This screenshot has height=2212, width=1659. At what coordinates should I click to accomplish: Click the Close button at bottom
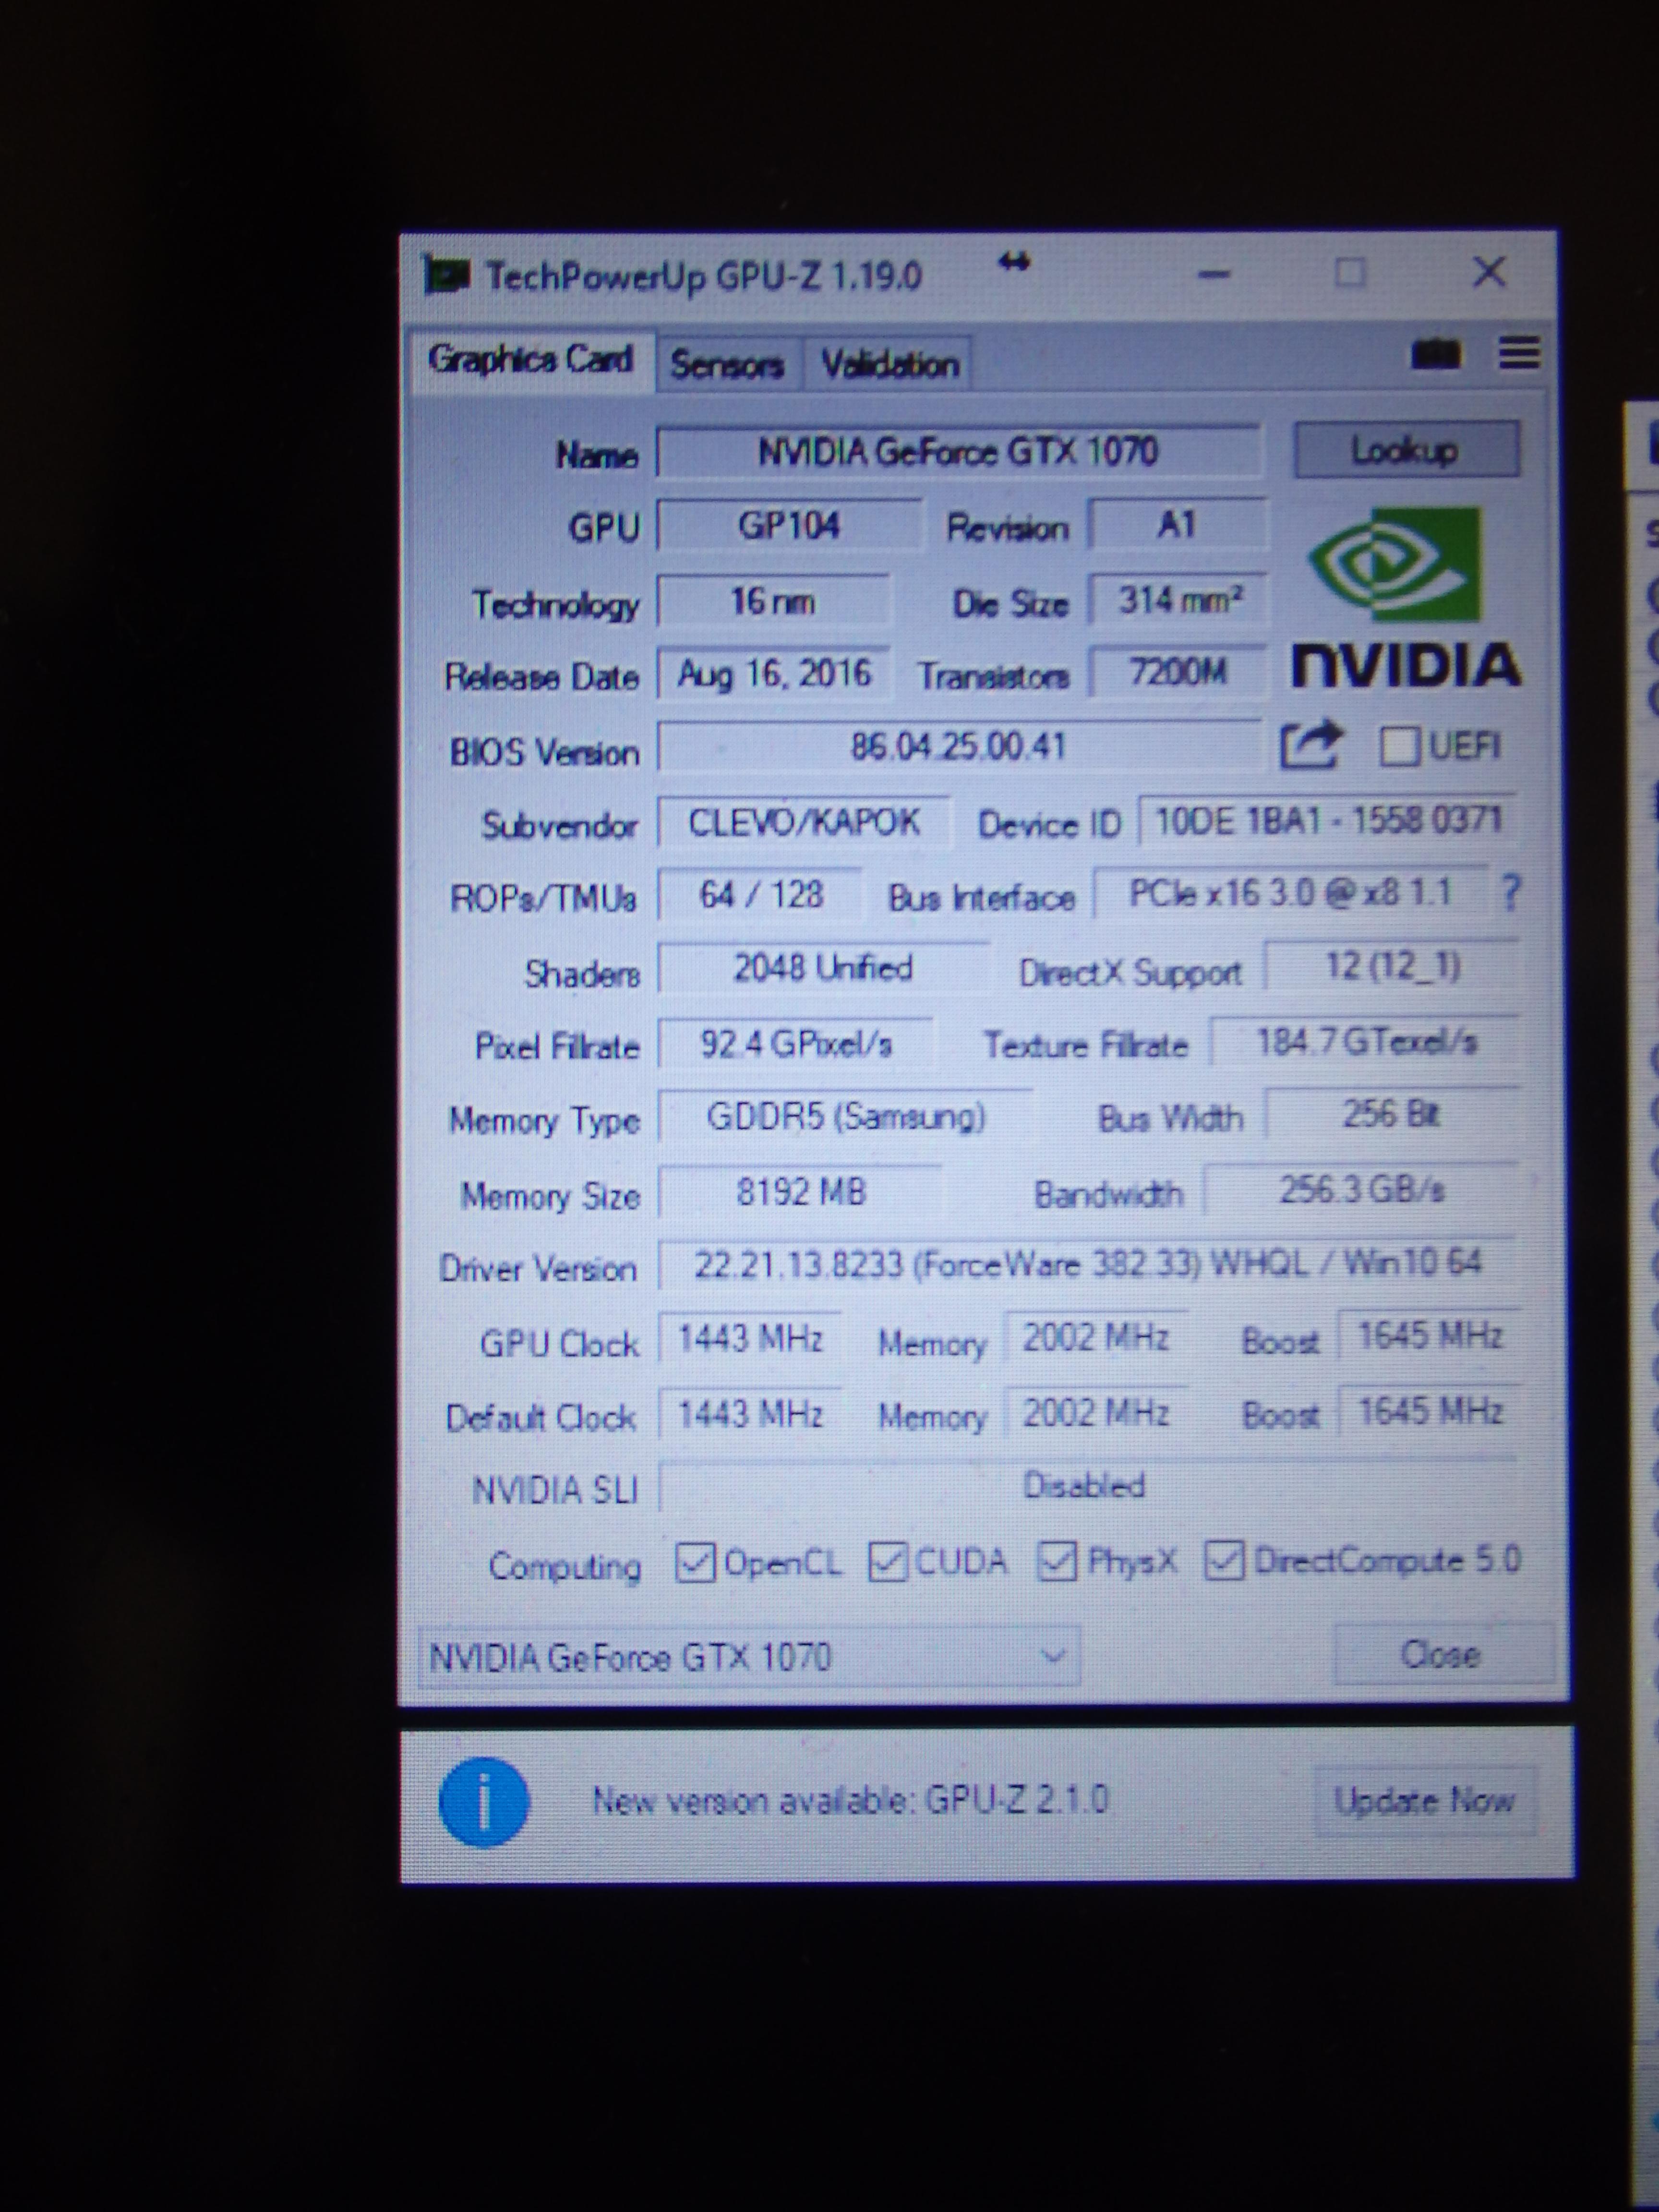pyautogui.click(x=1442, y=1654)
